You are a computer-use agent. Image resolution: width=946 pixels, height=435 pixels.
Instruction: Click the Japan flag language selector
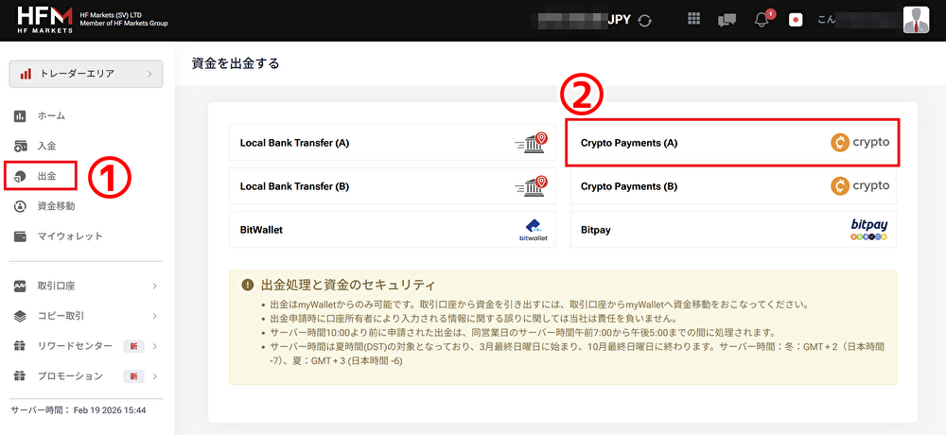pos(796,20)
